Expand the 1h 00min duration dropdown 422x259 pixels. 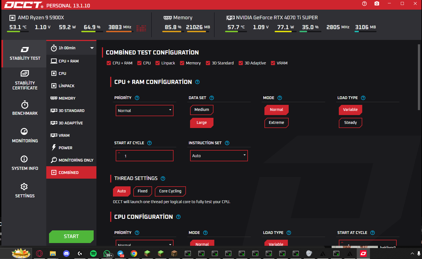71,48
